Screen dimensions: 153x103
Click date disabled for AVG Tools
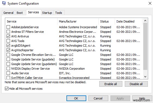pyautogui.click(x=128, y=41)
